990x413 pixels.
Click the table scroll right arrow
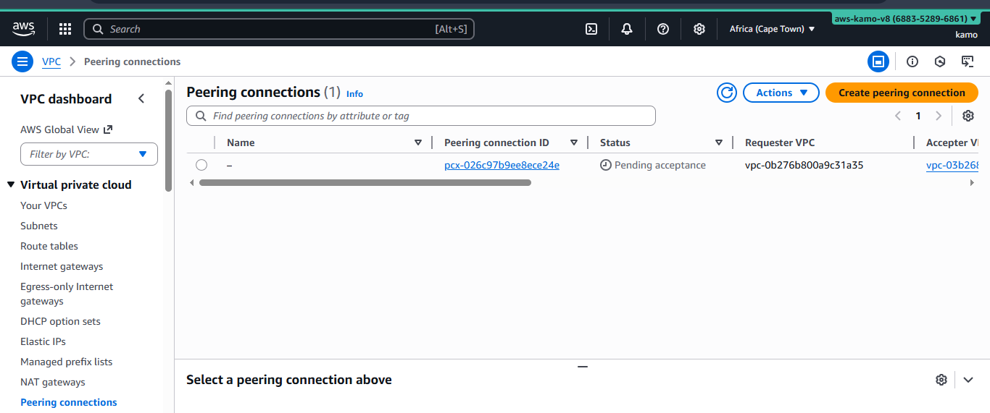click(x=972, y=183)
